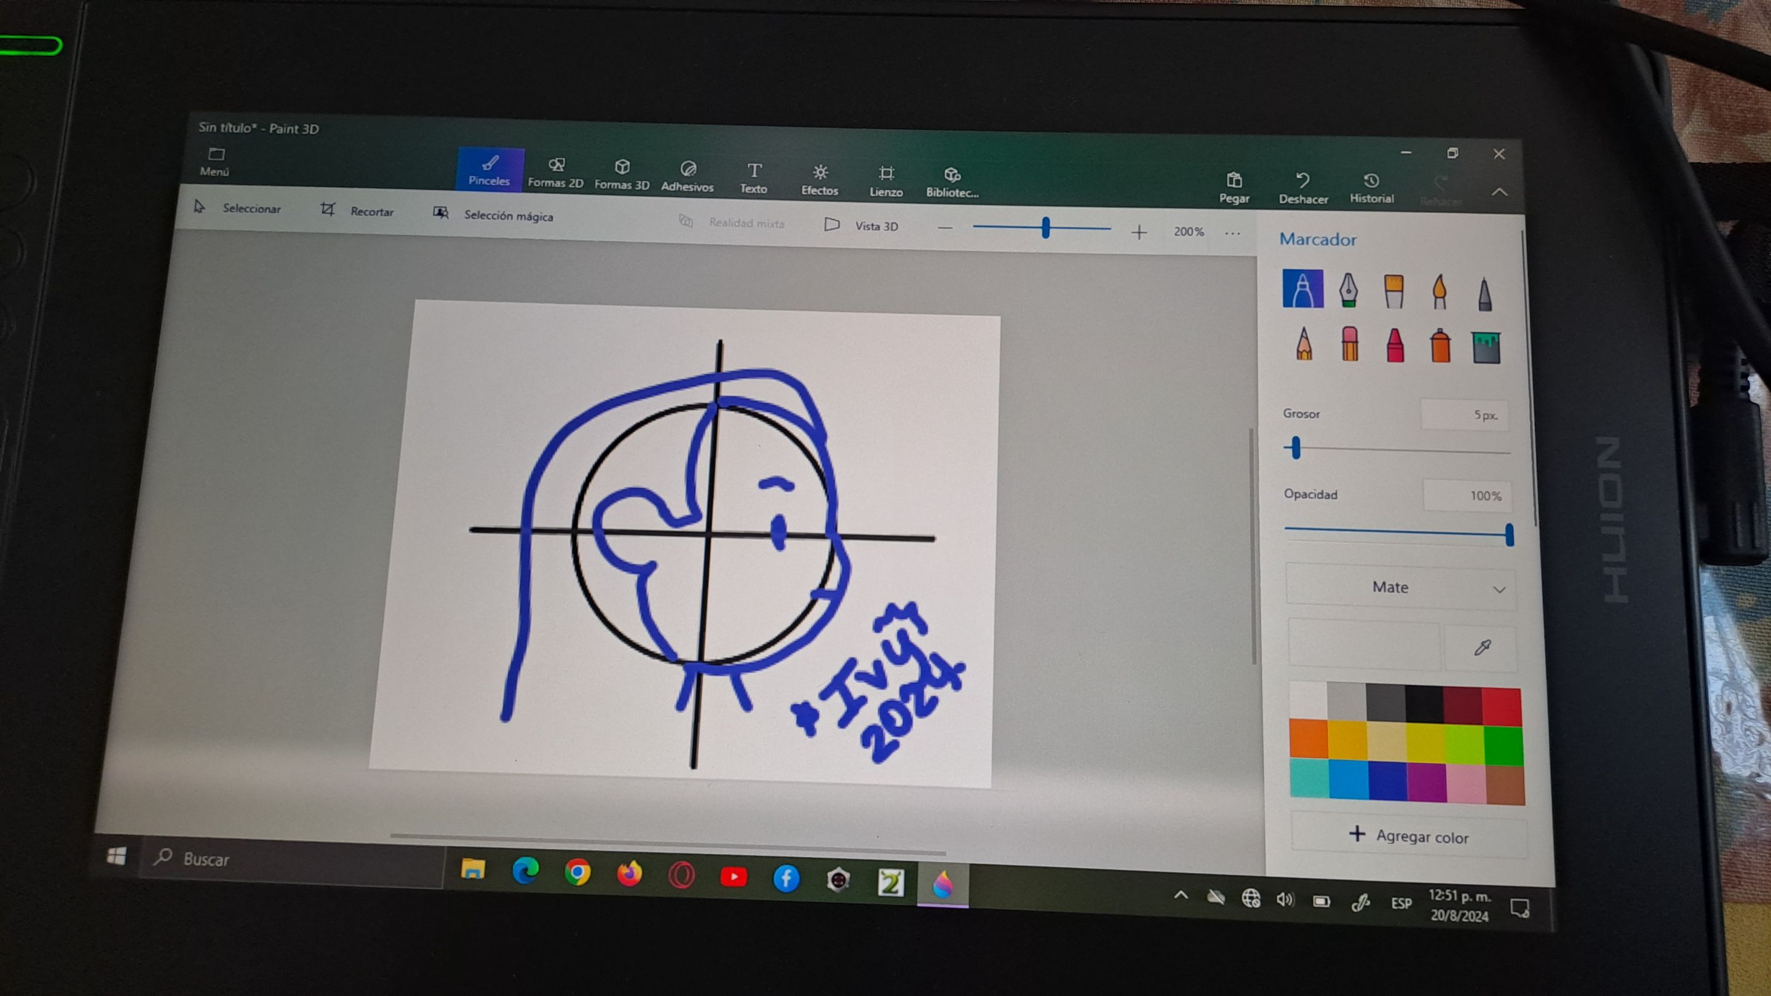This screenshot has width=1771, height=996.
Task: Zoom in with the plus button
Action: coord(1139,232)
